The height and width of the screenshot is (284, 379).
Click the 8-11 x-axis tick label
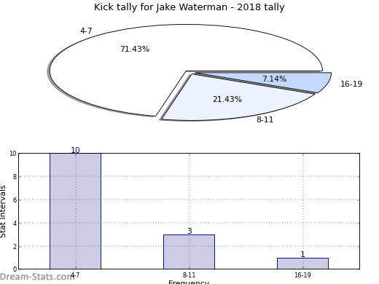coord(189,275)
